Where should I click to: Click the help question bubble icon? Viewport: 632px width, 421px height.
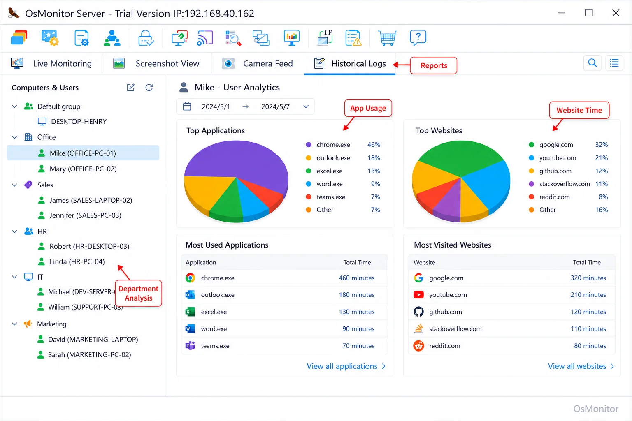click(x=418, y=38)
